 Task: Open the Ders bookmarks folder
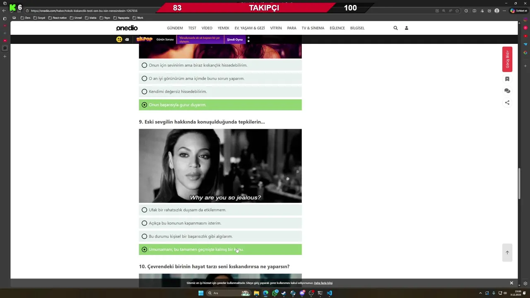click(25, 18)
